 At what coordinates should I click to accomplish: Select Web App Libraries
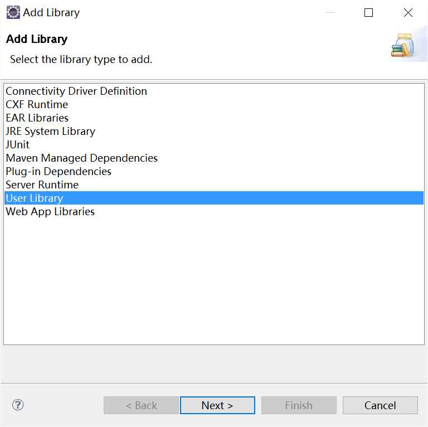pos(214,211)
